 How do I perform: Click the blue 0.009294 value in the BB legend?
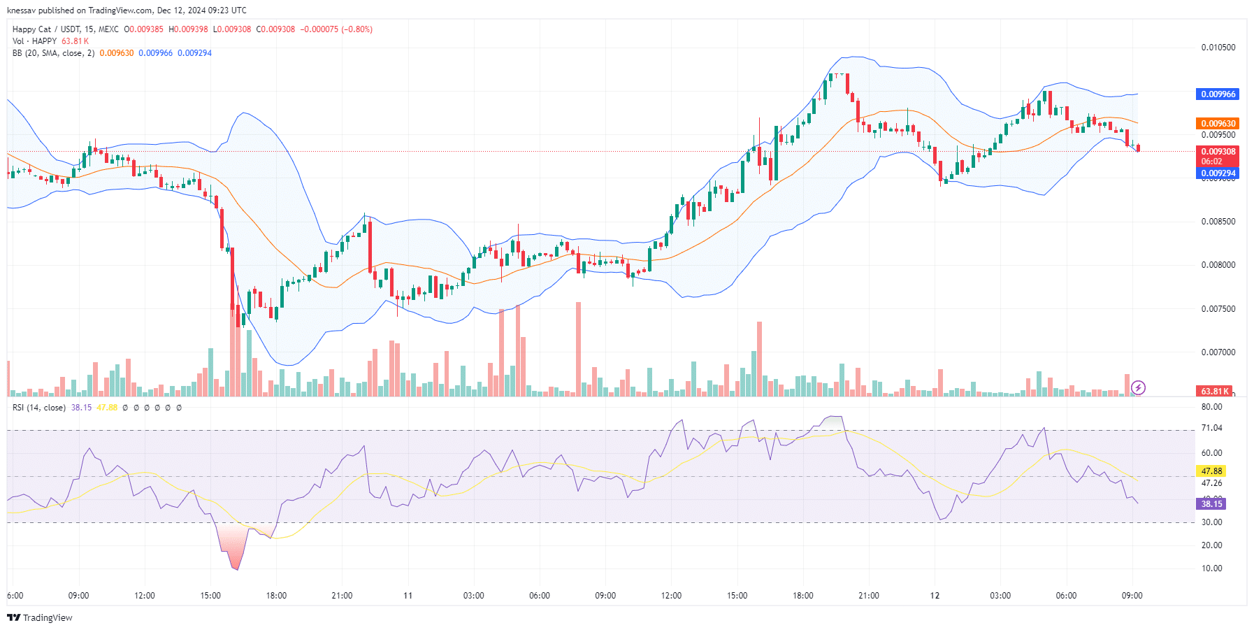click(194, 53)
